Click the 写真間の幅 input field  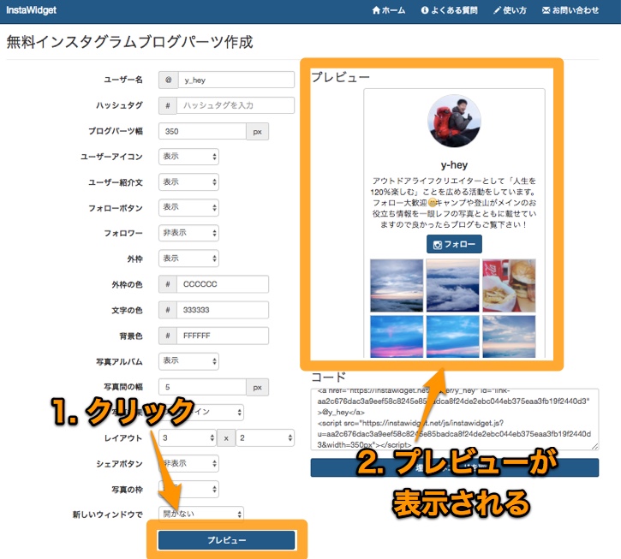click(x=202, y=387)
